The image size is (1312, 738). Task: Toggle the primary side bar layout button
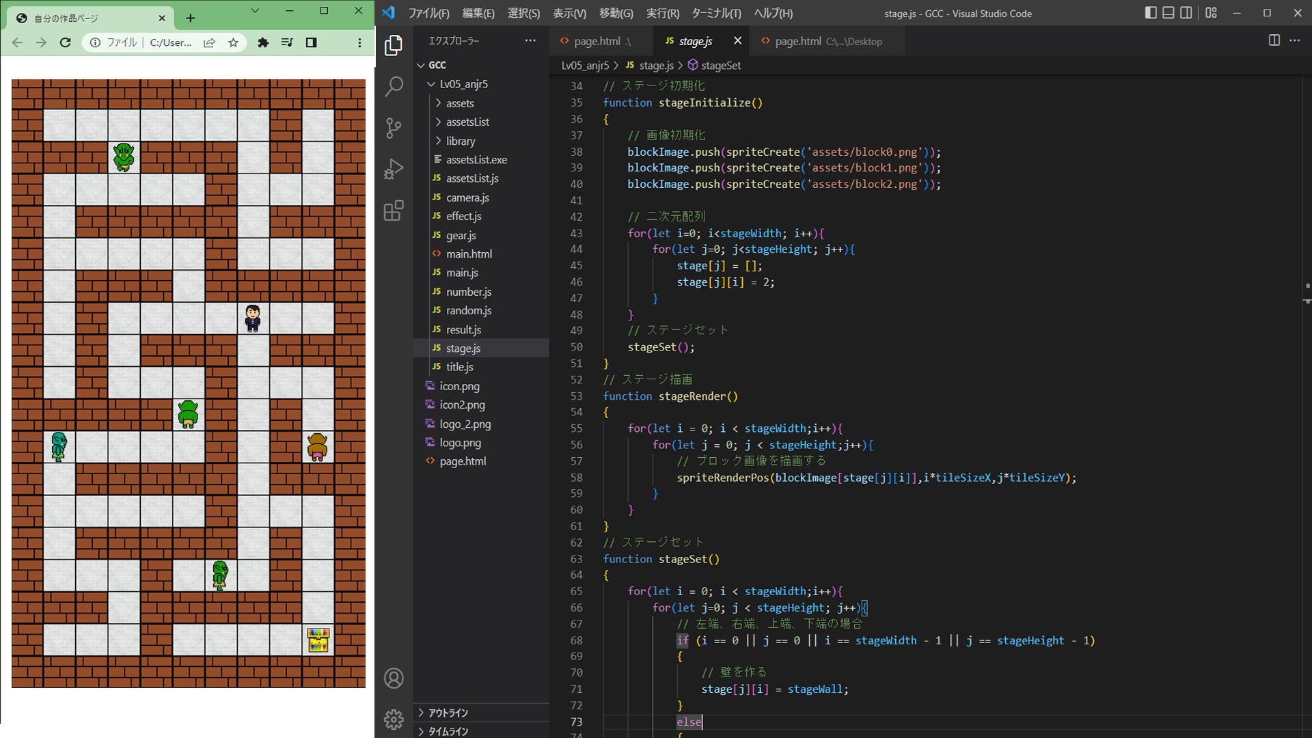(1151, 13)
